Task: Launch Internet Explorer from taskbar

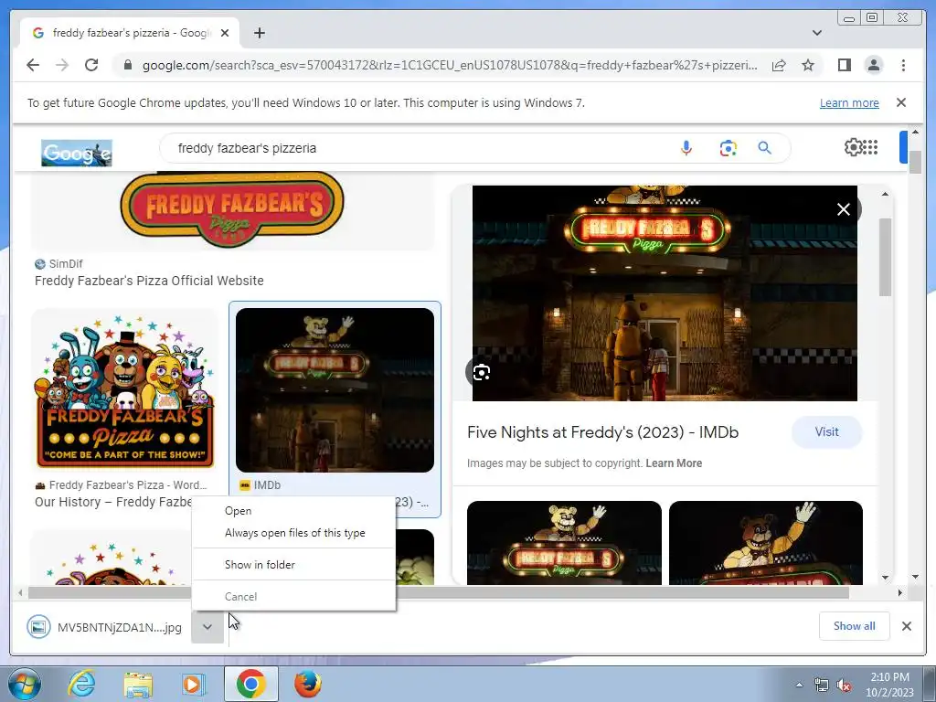Action: click(81, 684)
